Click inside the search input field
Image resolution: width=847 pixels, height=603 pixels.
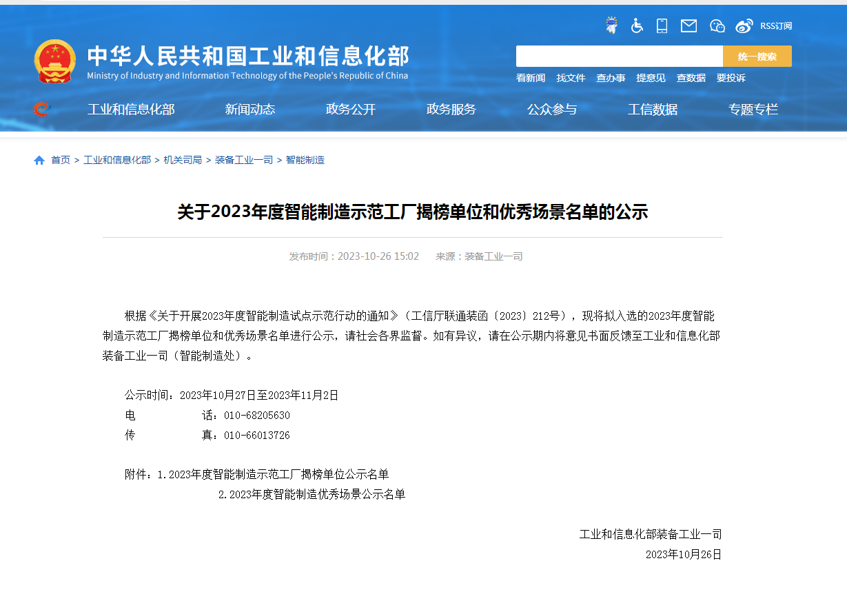point(619,56)
